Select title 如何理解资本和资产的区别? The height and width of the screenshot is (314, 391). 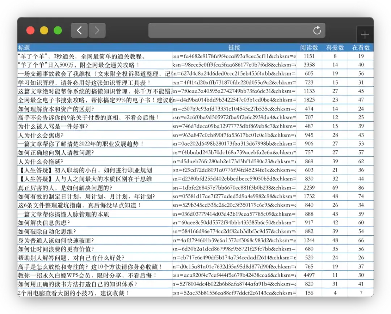pos(56,109)
